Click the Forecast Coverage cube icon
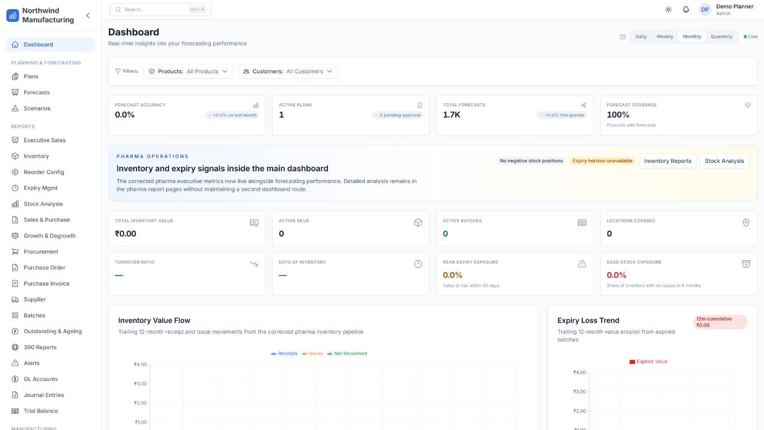764x430 pixels. (747, 105)
